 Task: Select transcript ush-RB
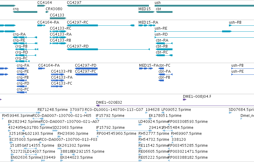241,25
